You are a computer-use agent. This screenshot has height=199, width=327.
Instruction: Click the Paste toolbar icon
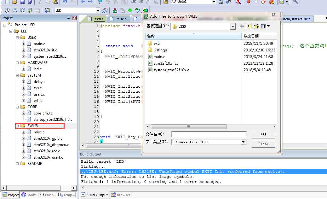pyautogui.click(x=55, y=2)
